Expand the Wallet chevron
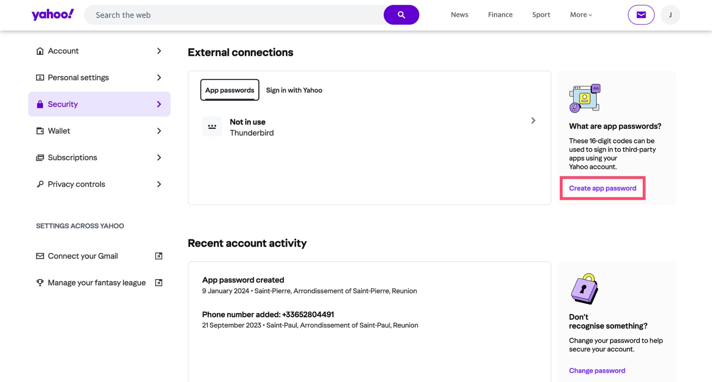 (159, 131)
